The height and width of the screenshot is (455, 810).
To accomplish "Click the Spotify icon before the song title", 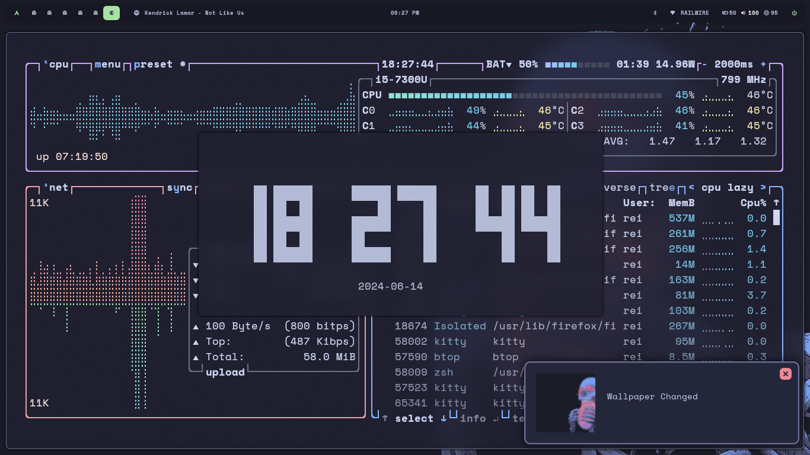I will [x=136, y=12].
